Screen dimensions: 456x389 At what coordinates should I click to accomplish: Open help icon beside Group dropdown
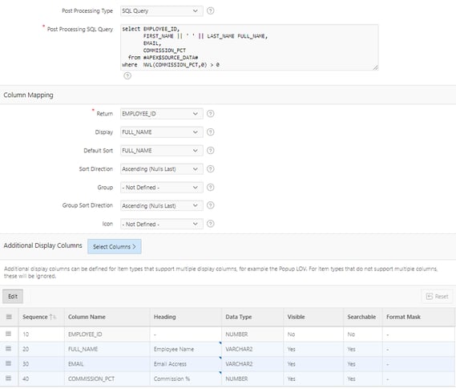(x=210, y=188)
